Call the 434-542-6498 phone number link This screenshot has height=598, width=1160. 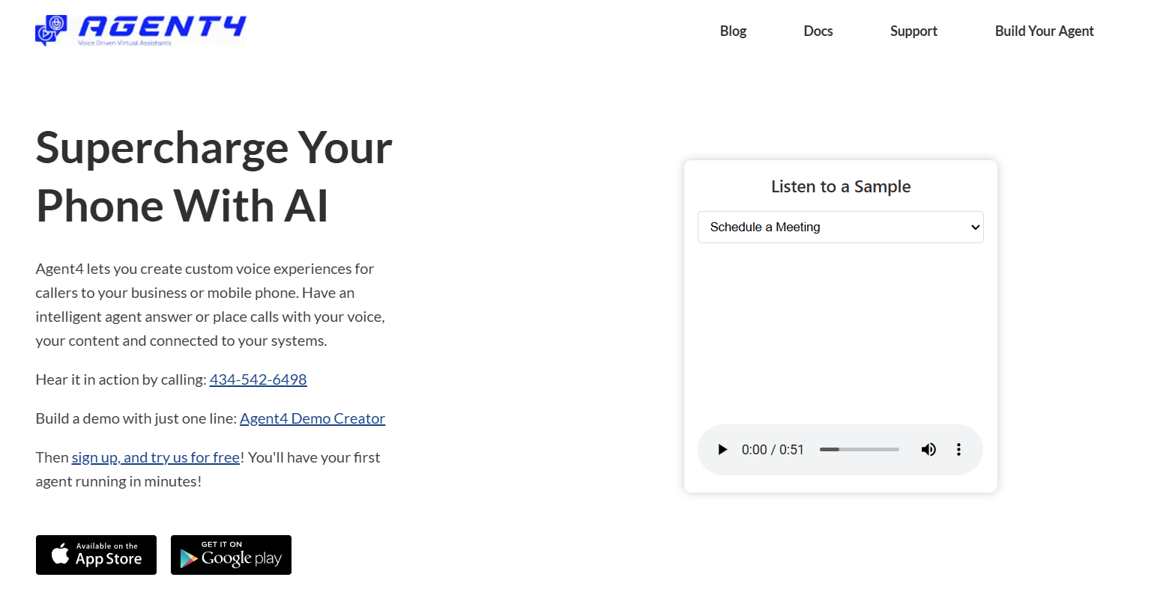[258, 379]
